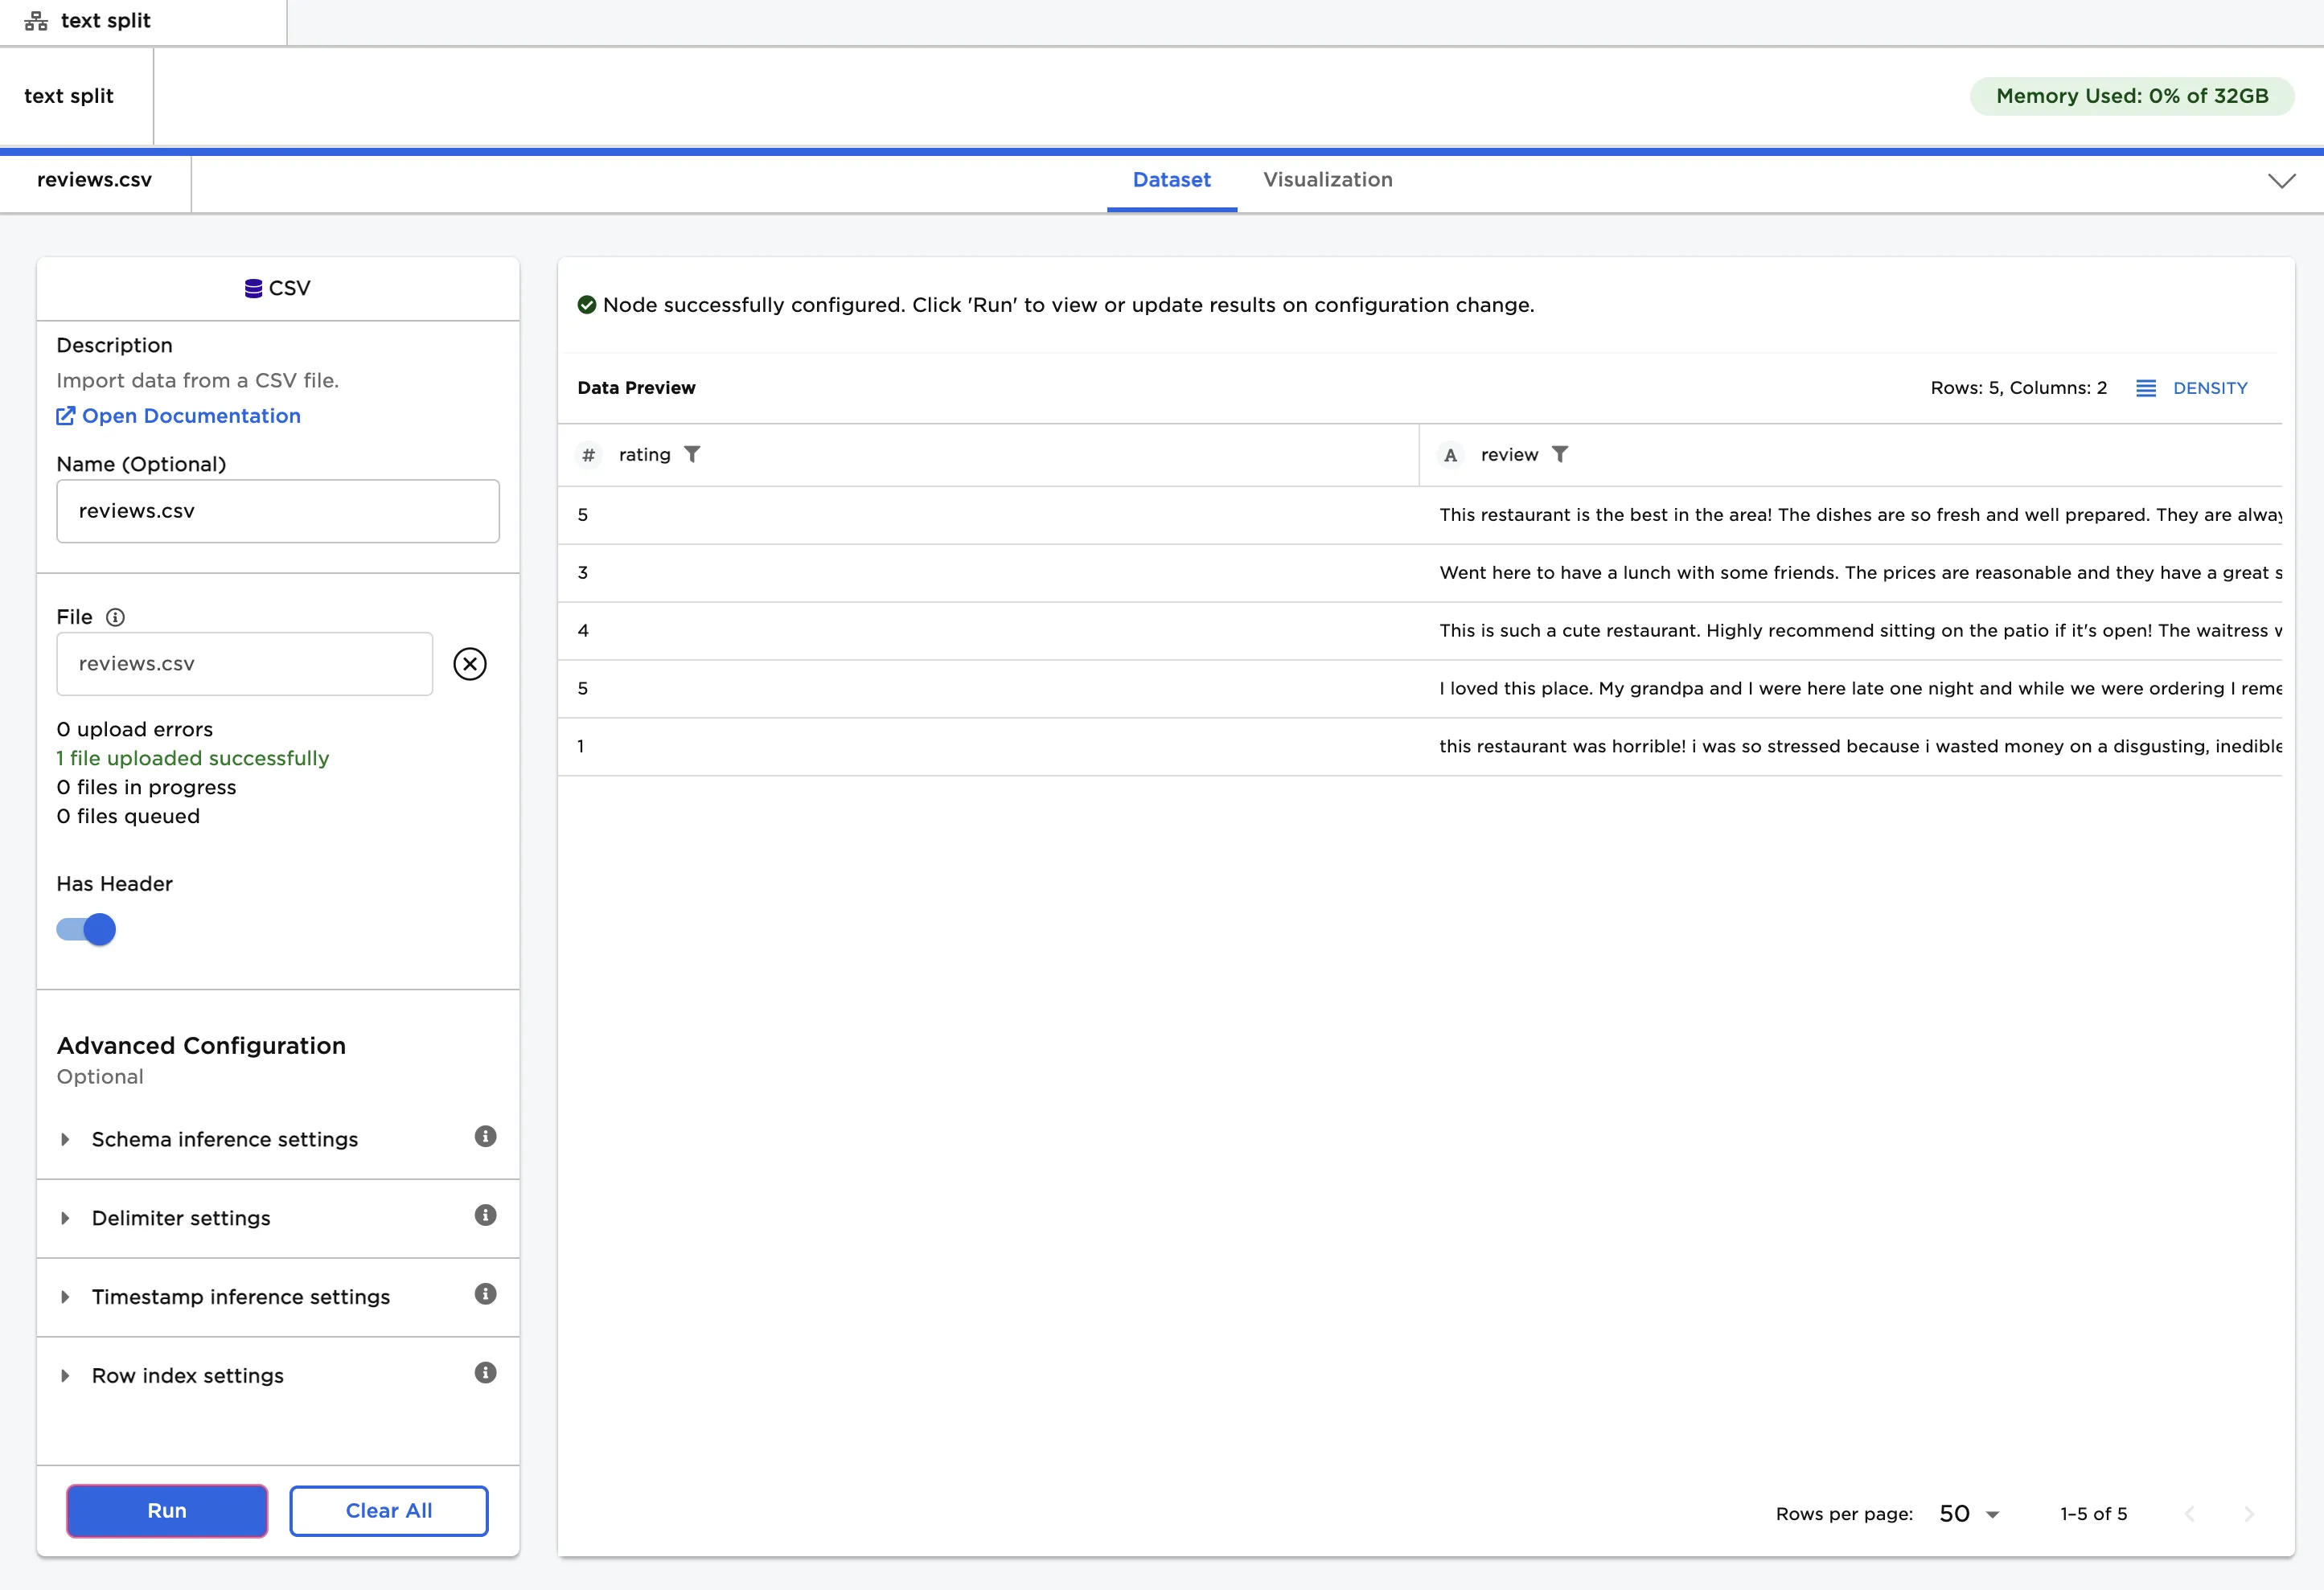Click the Clear All button
Image resolution: width=2324 pixels, height=1590 pixels.
click(x=388, y=1511)
